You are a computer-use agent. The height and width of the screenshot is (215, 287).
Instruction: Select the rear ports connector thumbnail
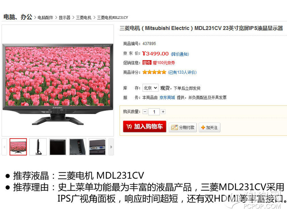coord(97,147)
